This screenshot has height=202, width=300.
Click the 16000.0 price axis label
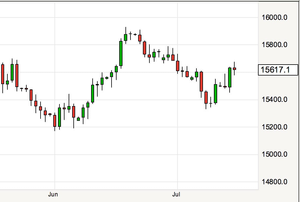click(275, 17)
